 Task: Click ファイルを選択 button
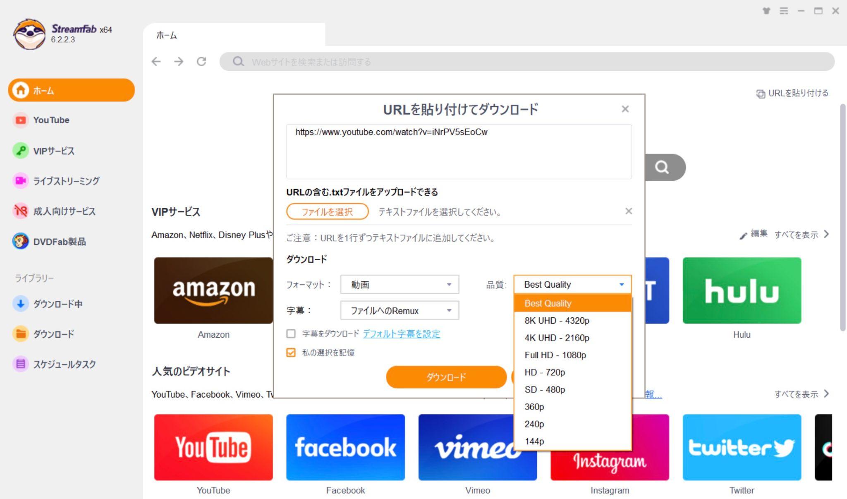coord(327,212)
